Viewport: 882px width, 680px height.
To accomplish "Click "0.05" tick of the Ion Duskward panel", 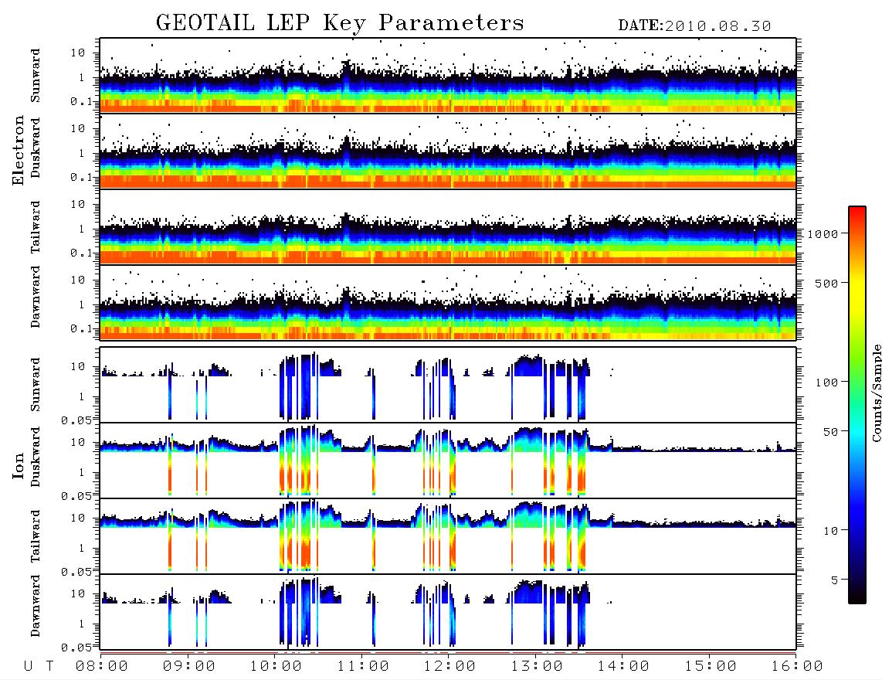I will pos(76,496).
